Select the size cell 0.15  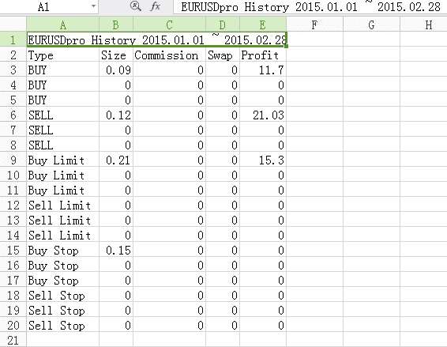116,251
